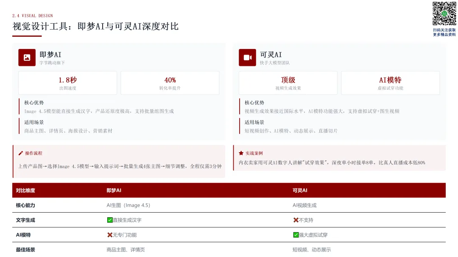Click the 内衣卖家 case study text
This screenshot has width=458, height=257.
point(332,163)
